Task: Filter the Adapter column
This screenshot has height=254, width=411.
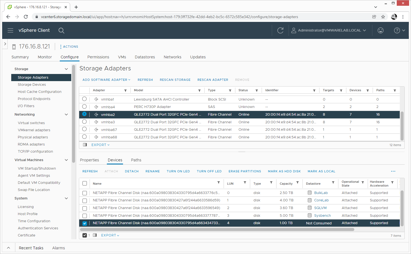Action: point(125,90)
